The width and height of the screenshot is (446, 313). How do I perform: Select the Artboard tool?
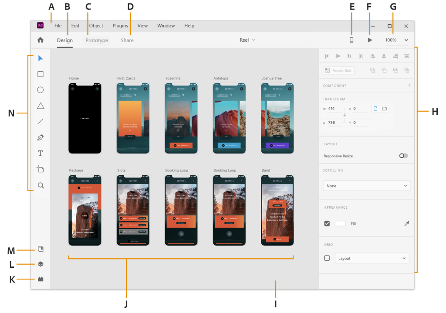tap(40, 169)
